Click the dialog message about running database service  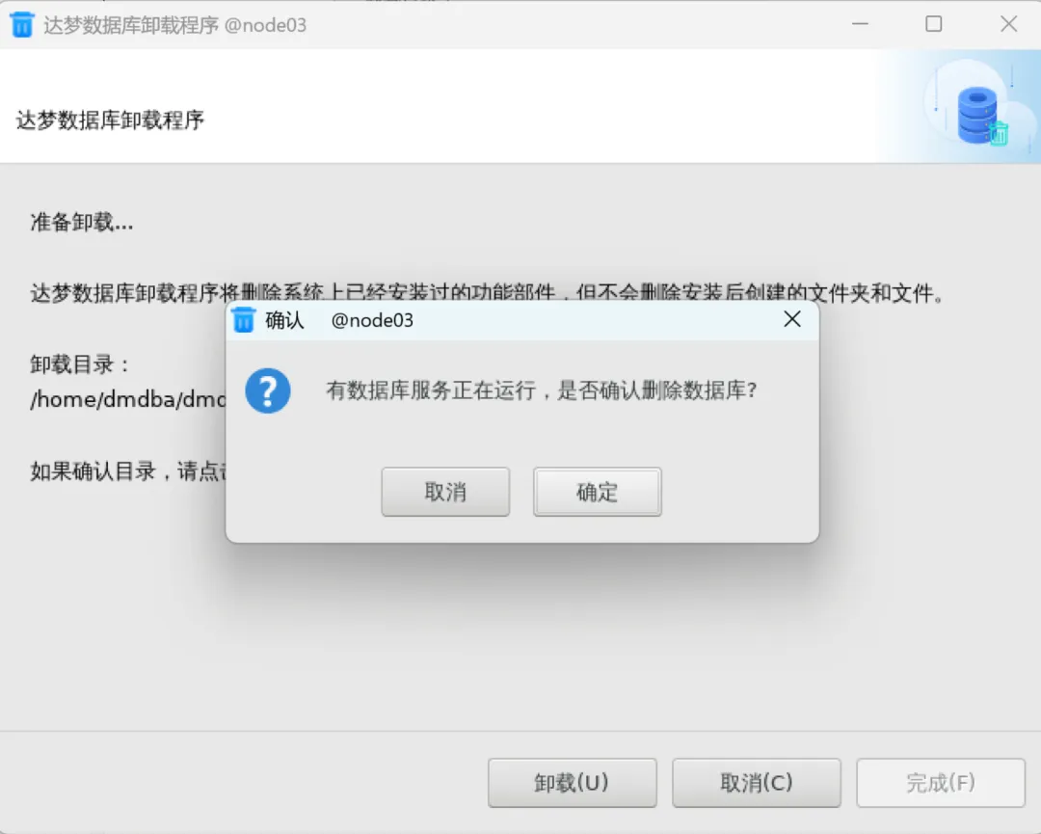click(x=541, y=390)
